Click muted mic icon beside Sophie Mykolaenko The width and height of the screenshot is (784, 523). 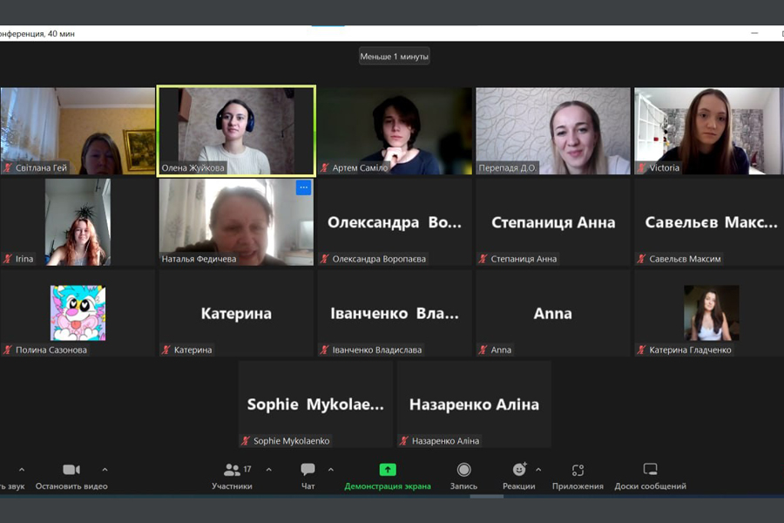(245, 441)
